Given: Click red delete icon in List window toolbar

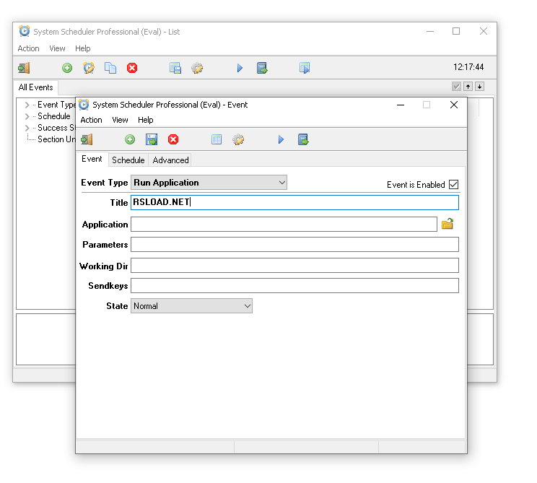Looking at the screenshot, I should click(132, 68).
